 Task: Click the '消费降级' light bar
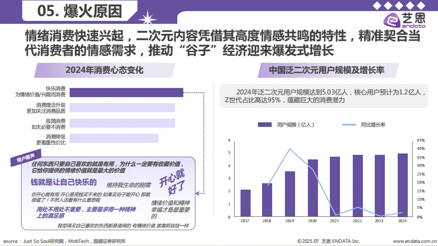point(114,138)
